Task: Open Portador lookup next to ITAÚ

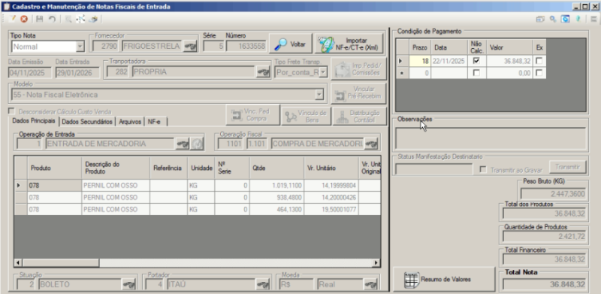Action: pos(263,284)
